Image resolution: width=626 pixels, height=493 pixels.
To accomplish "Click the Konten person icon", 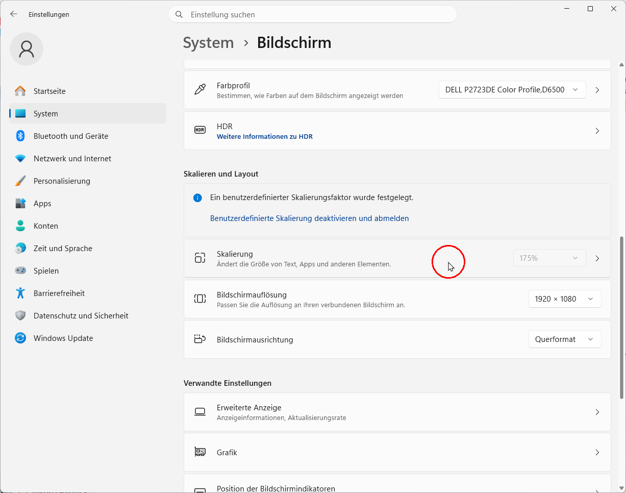I will [20, 226].
